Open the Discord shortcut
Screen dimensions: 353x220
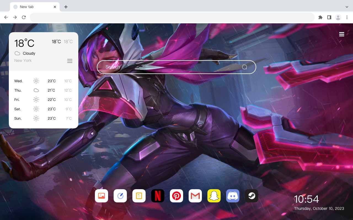(x=233, y=196)
